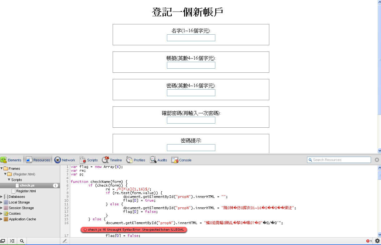Open the Audits panel
381x245 pixels.
pyautogui.click(x=159, y=160)
